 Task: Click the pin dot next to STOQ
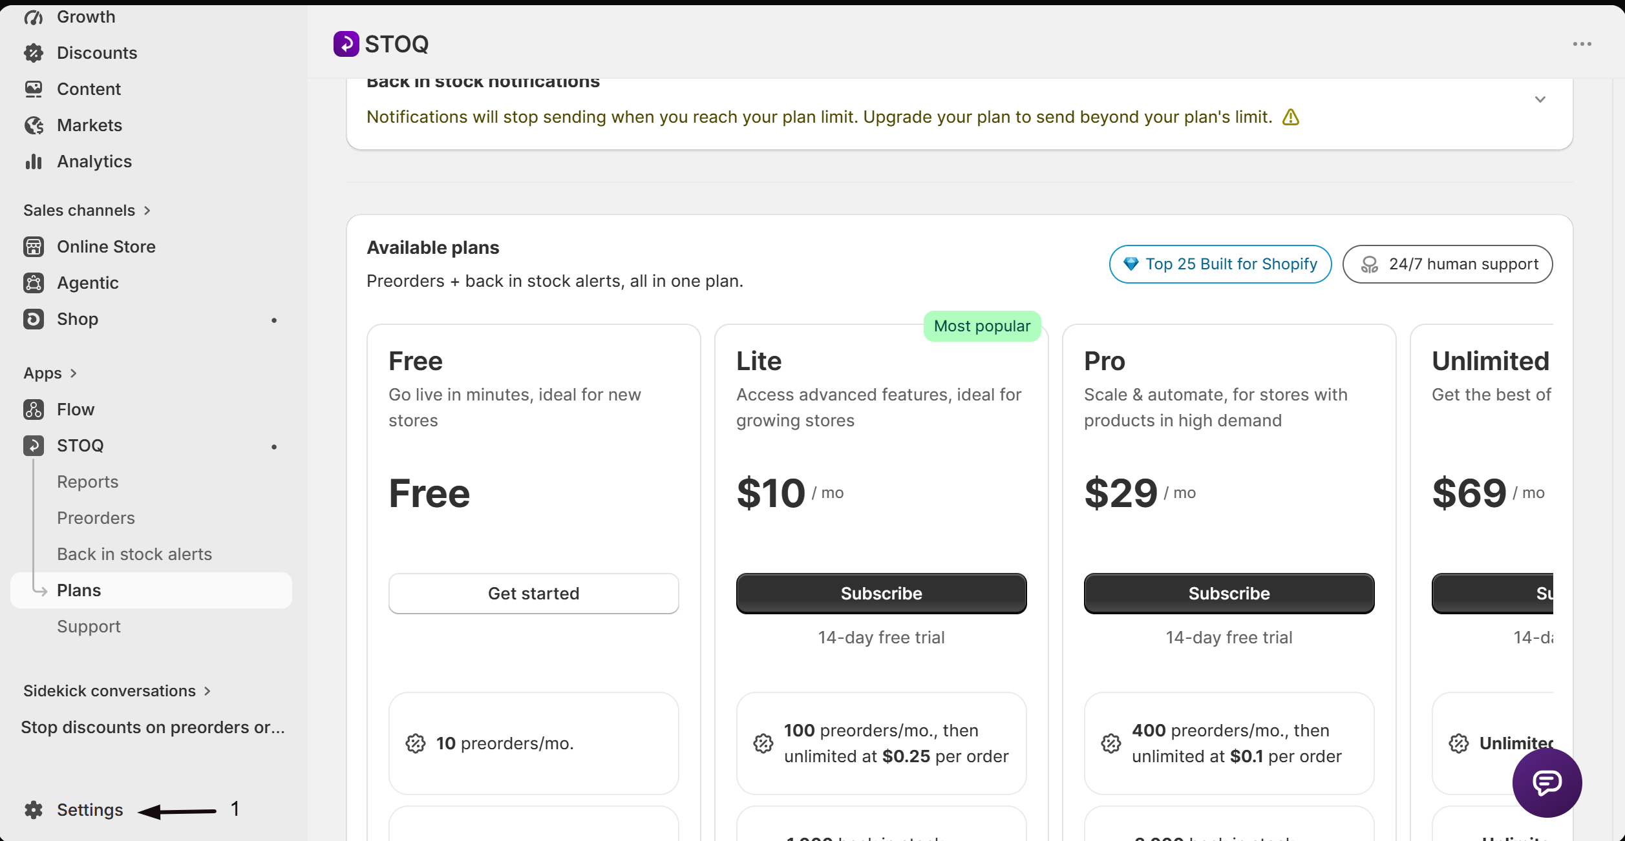(274, 446)
